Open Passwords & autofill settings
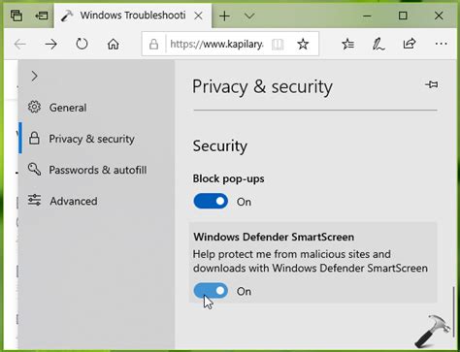Image resolution: width=460 pixels, height=352 pixels. click(96, 170)
